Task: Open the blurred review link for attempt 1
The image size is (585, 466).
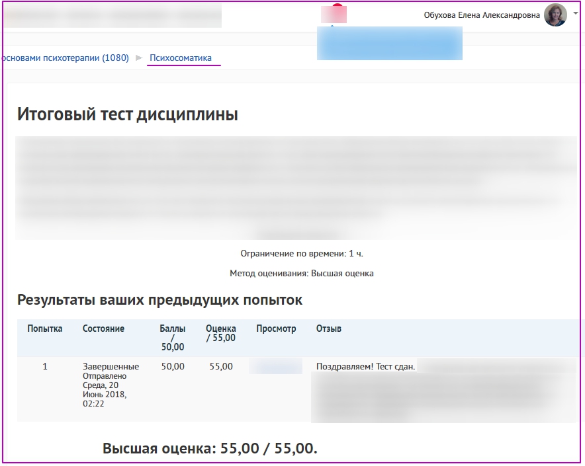Action: point(275,366)
